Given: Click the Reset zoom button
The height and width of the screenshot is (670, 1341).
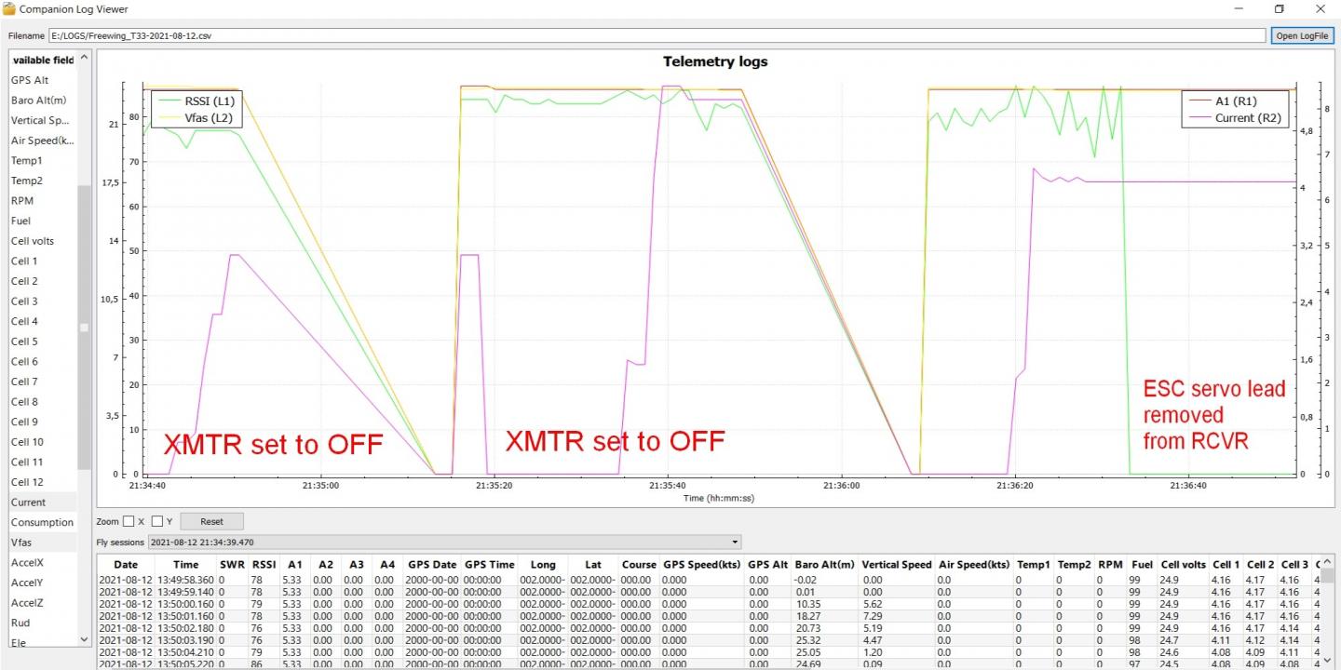Looking at the screenshot, I should pyautogui.click(x=211, y=521).
